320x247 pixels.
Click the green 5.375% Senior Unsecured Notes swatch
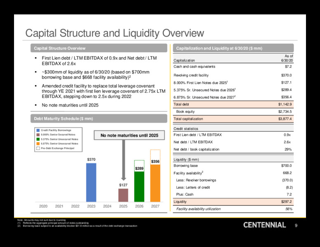pos(38,139)
